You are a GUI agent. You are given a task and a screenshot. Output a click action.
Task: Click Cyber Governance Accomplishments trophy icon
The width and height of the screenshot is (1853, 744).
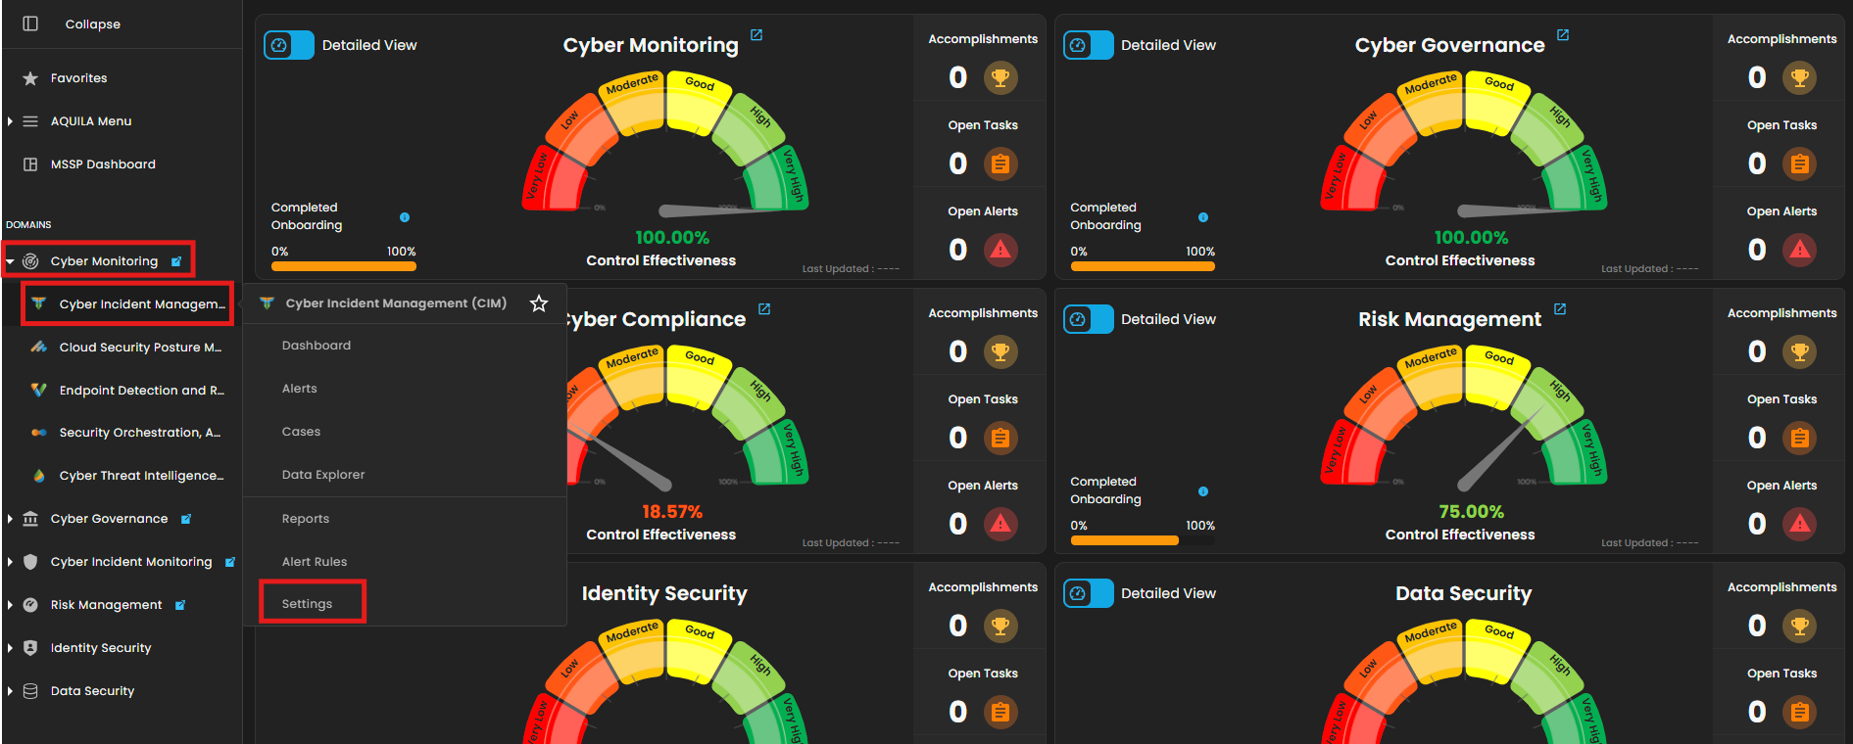point(1800,77)
